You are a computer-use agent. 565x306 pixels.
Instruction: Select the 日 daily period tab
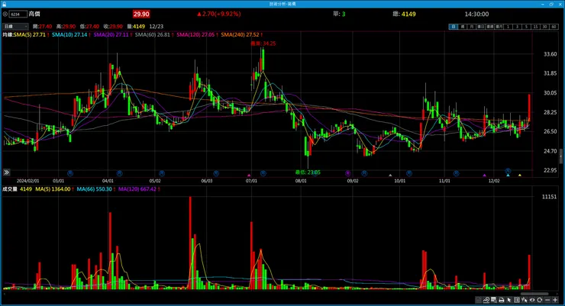454,27
